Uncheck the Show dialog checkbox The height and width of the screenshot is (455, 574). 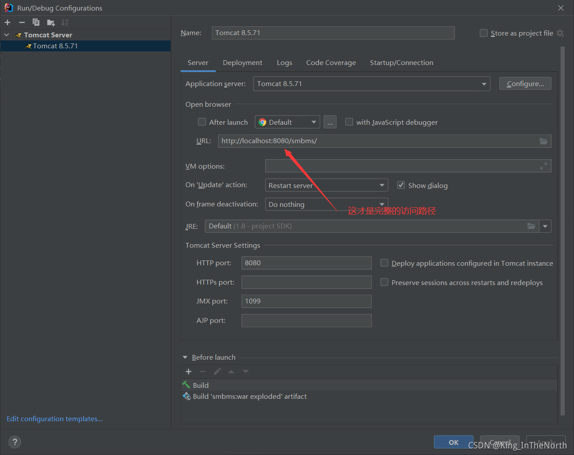pyautogui.click(x=401, y=185)
